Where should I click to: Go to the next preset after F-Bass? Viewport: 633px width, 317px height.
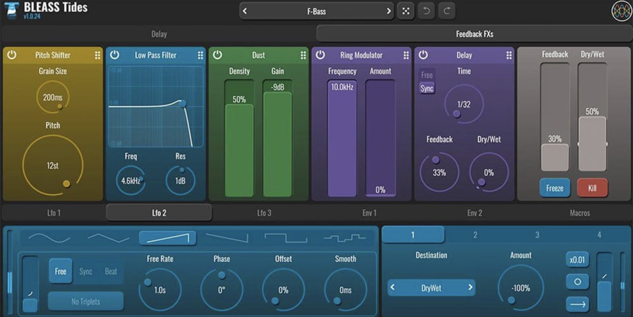coord(388,11)
